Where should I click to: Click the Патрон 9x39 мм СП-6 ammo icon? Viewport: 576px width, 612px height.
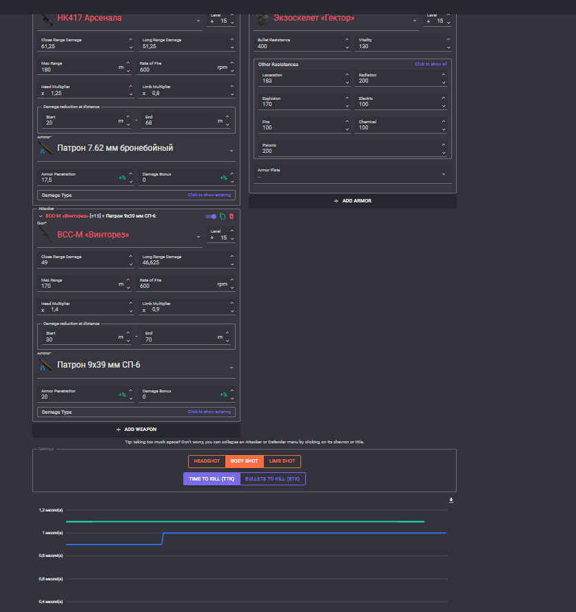[45, 365]
